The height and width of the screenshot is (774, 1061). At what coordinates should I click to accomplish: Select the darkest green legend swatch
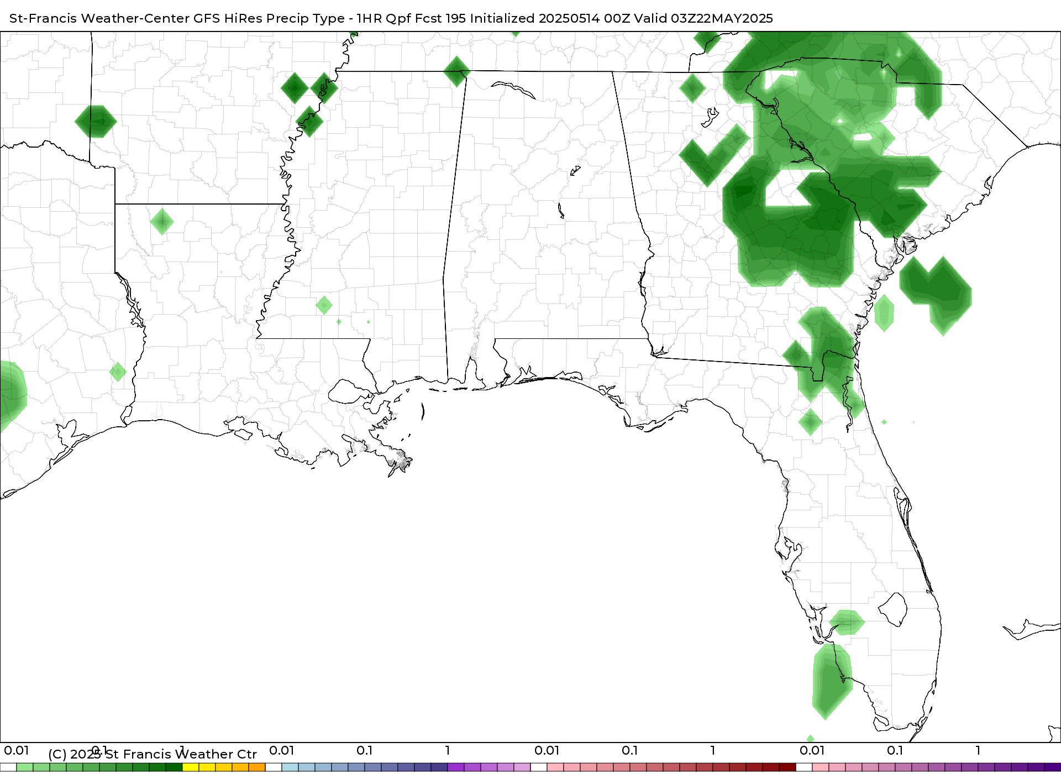(174, 767)
